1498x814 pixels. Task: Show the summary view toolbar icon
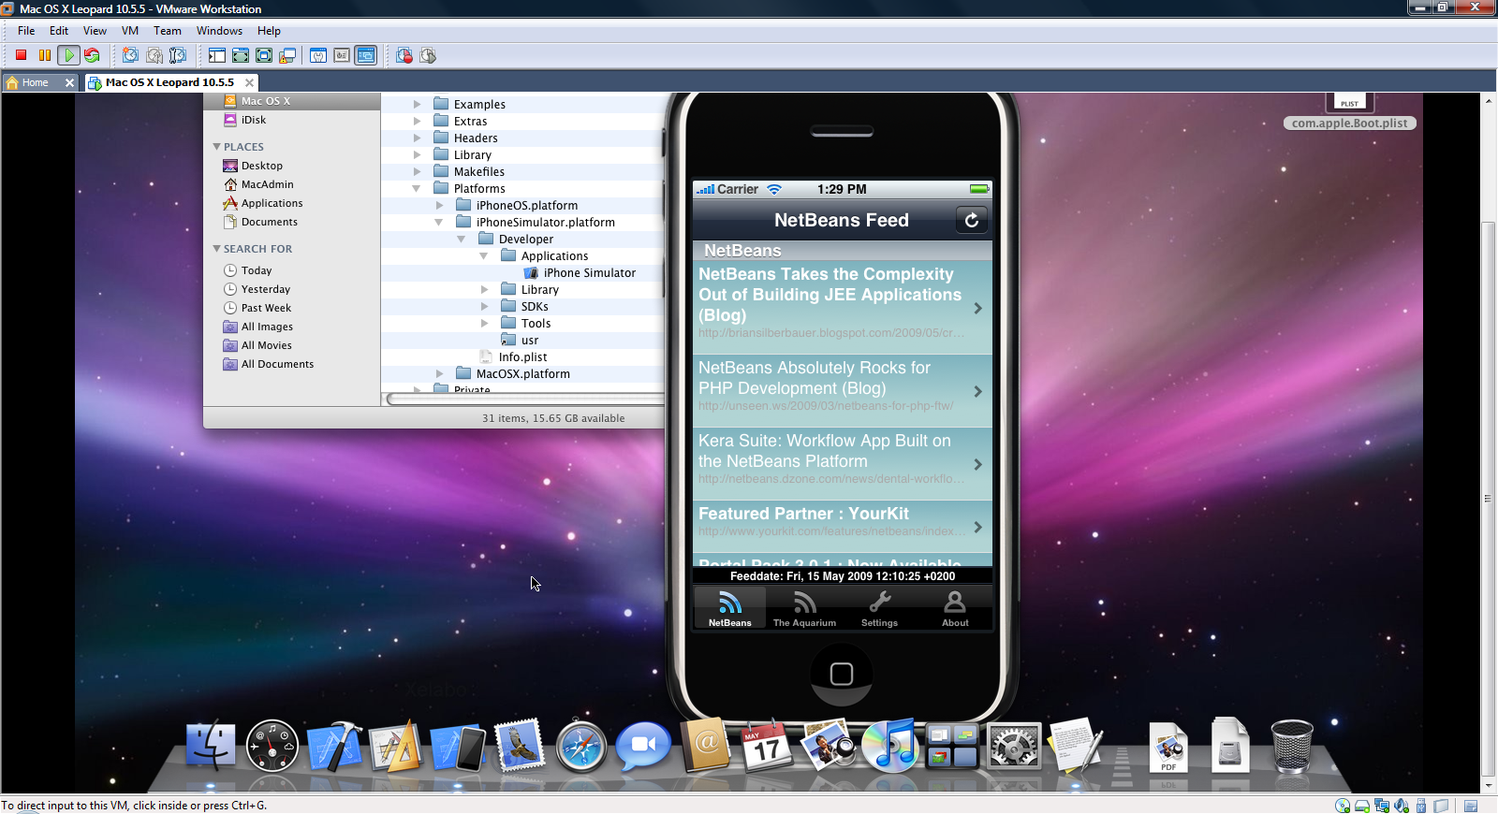pos(318,55)
